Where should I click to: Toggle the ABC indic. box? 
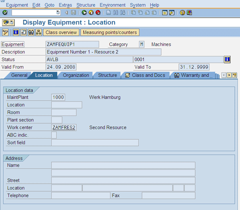54,135
